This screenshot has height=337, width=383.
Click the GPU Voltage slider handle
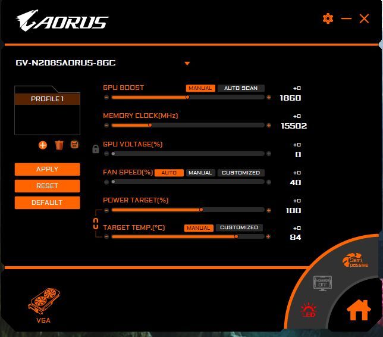point(113,154)
